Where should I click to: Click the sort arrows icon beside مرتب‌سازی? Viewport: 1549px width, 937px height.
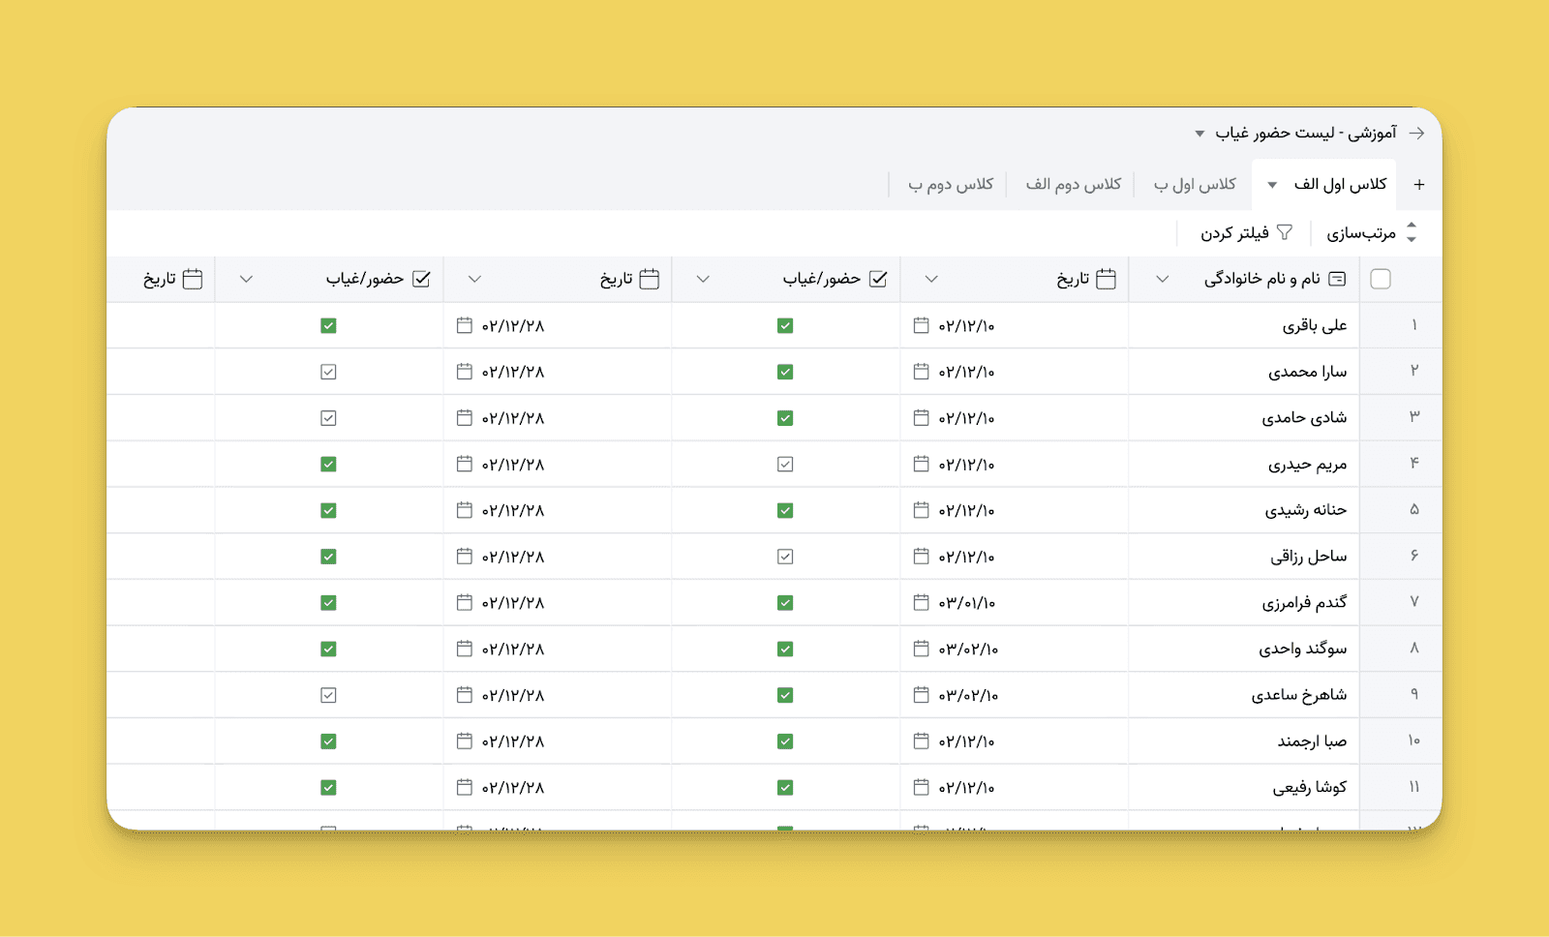pos(1412,232)
